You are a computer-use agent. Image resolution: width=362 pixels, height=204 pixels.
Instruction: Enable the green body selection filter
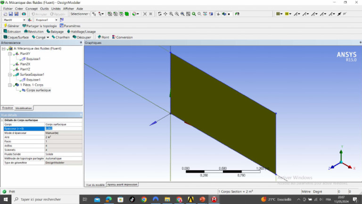tap(127, 14)
